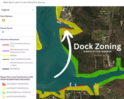Click the 'Heron Ln' road label on map
The height and width of the screenshot is (99, 124).
tap(110, 28)
